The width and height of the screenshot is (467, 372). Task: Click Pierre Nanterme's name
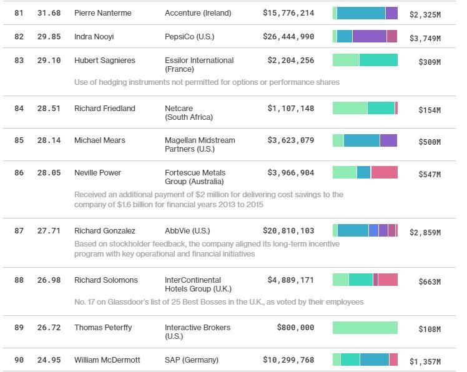click(x=99, y=13)
